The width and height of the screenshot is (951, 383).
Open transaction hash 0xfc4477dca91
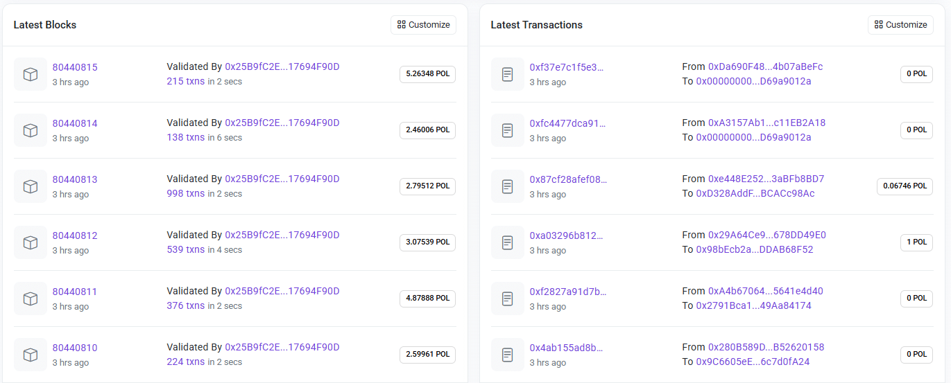click(567, 123)
